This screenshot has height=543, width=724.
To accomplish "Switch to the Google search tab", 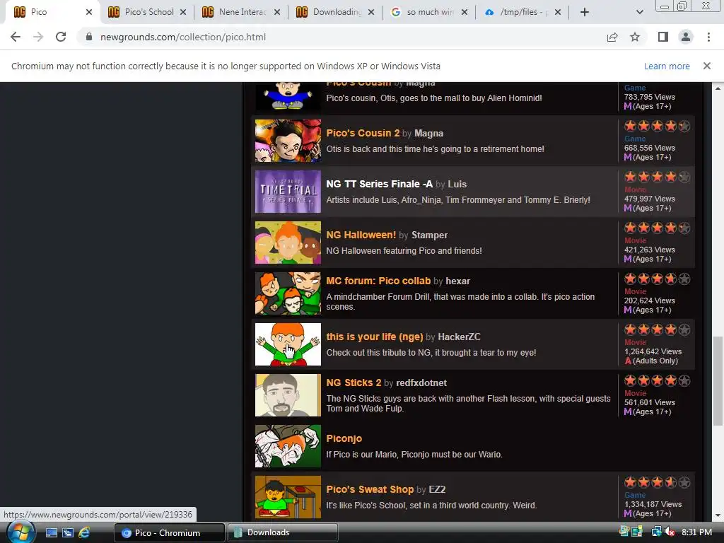I will point(428,12).
